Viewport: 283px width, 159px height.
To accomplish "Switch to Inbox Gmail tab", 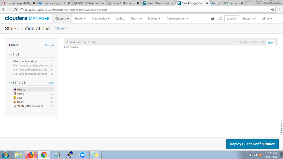I will (20, 3).
